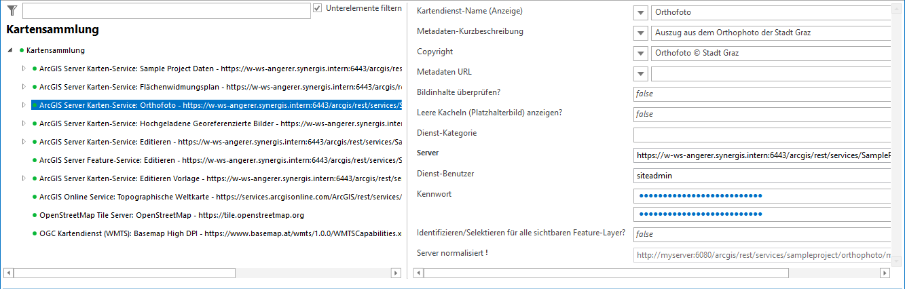Image resolution: width=905 pixels, height=289 pixels.
Task: Click left arrow of tree horizontal scrollbar
Action: point(8,273)
